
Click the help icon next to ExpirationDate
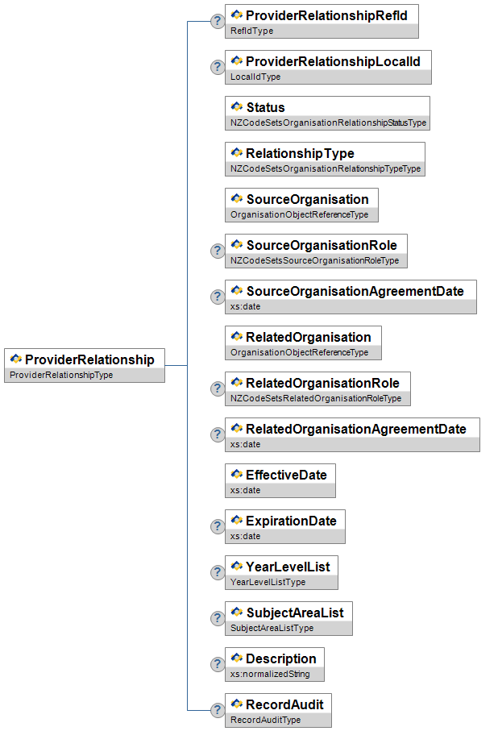point(217,526)
